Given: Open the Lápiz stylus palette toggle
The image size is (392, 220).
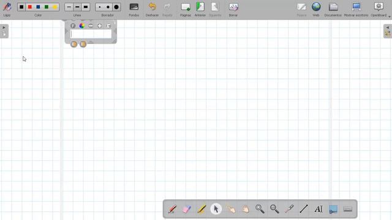Looking at the screenshot, I should coord(7,9).
